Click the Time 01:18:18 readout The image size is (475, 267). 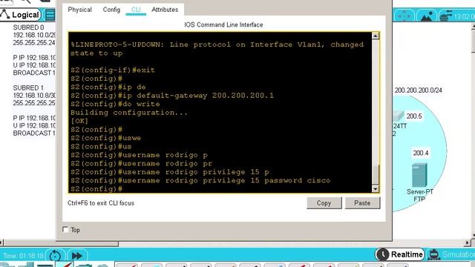point(23,256)
